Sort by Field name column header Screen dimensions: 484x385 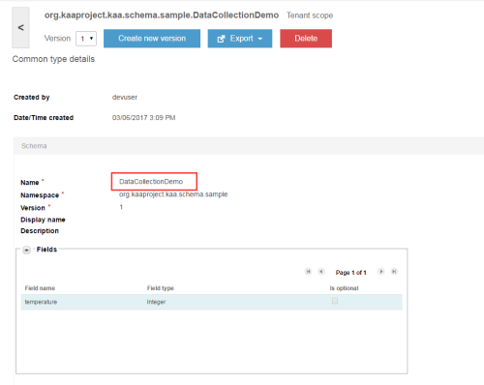(x=40, y=288)
